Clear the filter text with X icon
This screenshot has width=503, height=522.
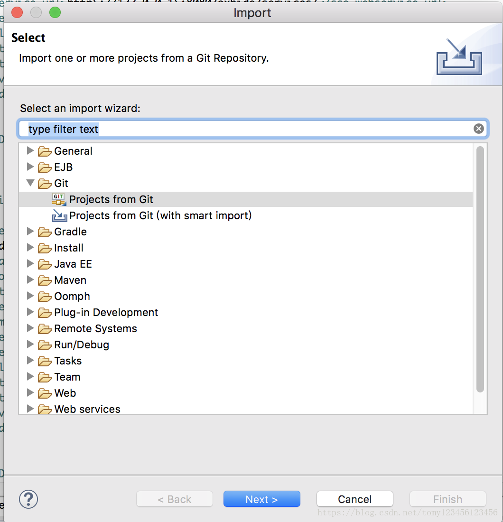tap(479, 129)
